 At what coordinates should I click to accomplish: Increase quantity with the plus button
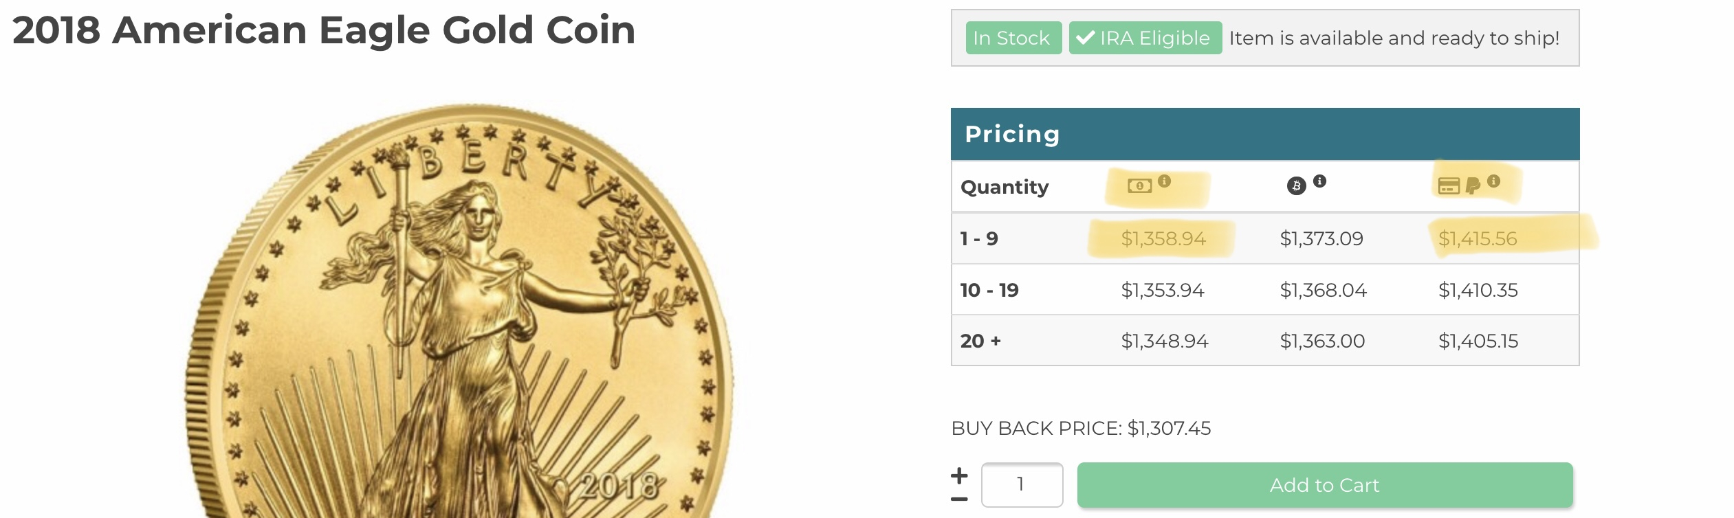coord(959,475)
